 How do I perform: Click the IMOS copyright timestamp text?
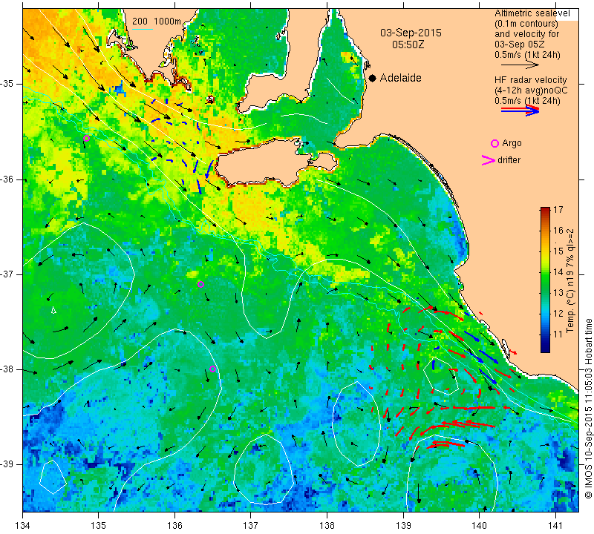(588, 408)
